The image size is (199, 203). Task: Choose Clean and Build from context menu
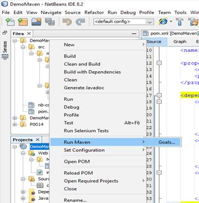(x=82, y=64)
